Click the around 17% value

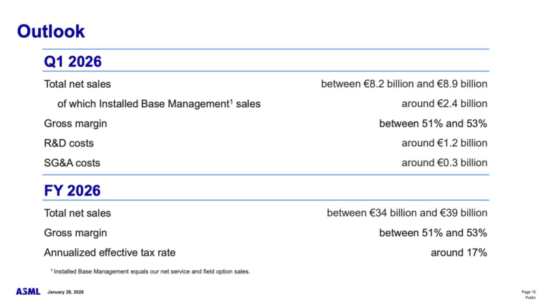pyautogui.click(x=459, y=253)
